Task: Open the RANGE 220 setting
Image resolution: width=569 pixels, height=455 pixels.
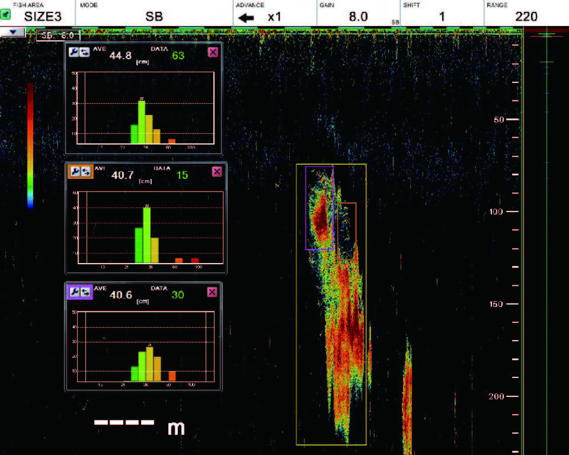Action: [526, 17]
